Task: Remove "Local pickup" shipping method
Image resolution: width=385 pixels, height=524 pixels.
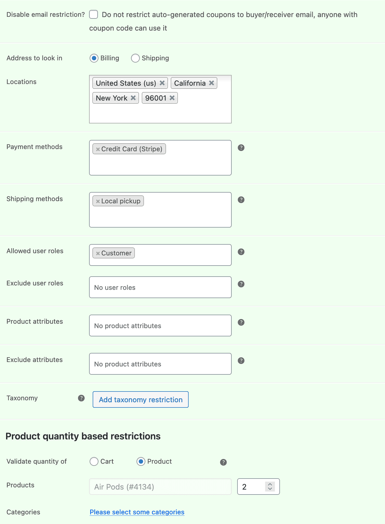Action: [x=98, y=201]
